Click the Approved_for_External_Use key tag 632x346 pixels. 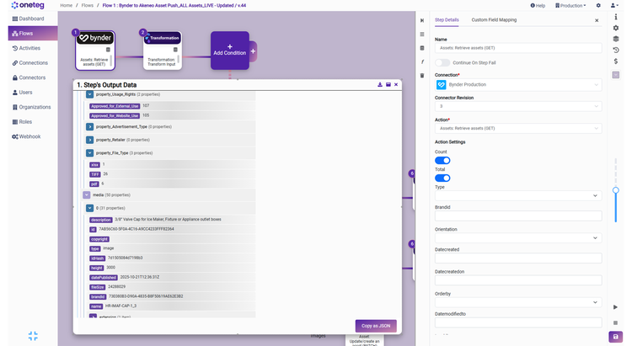click(115, 106)
